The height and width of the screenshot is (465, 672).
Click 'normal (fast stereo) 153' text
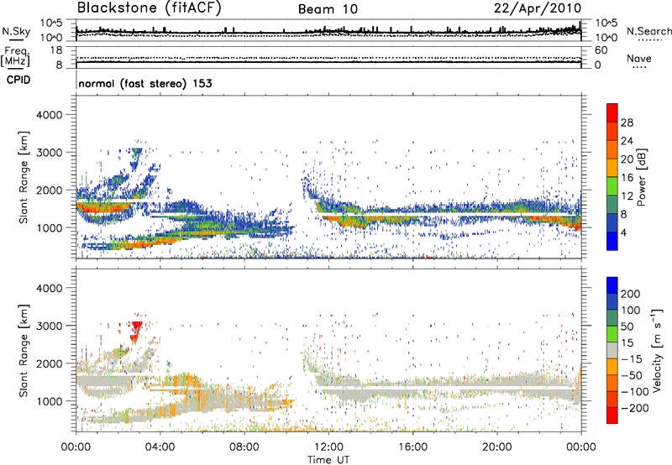[145, 83]
